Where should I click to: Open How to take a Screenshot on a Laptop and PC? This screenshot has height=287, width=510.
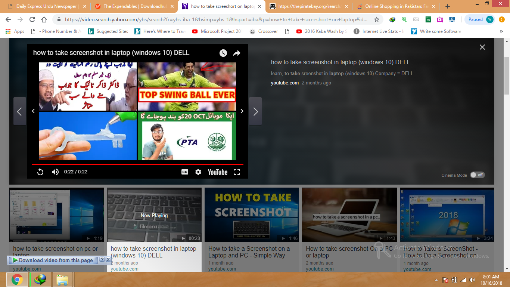pos(249,252)
